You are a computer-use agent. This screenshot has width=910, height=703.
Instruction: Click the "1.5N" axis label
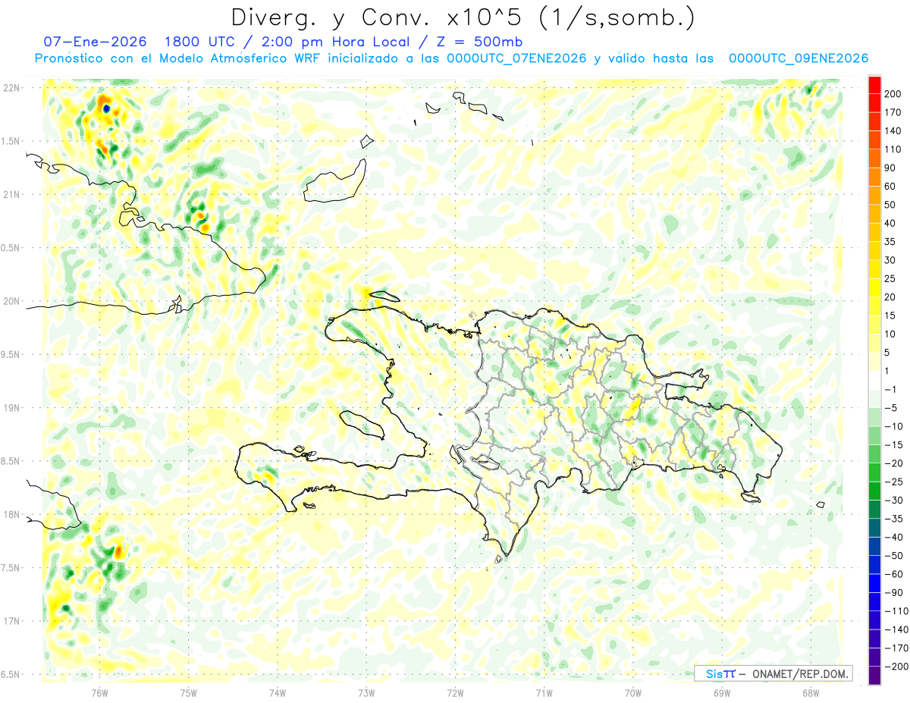pyautogui.click(x=11, y=141)
